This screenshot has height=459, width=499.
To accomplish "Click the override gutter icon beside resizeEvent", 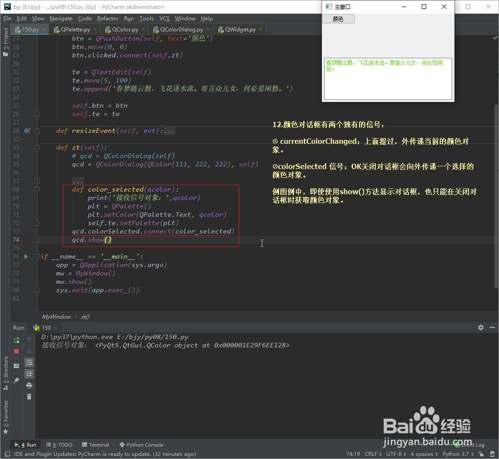I will (x=27, y=131).
